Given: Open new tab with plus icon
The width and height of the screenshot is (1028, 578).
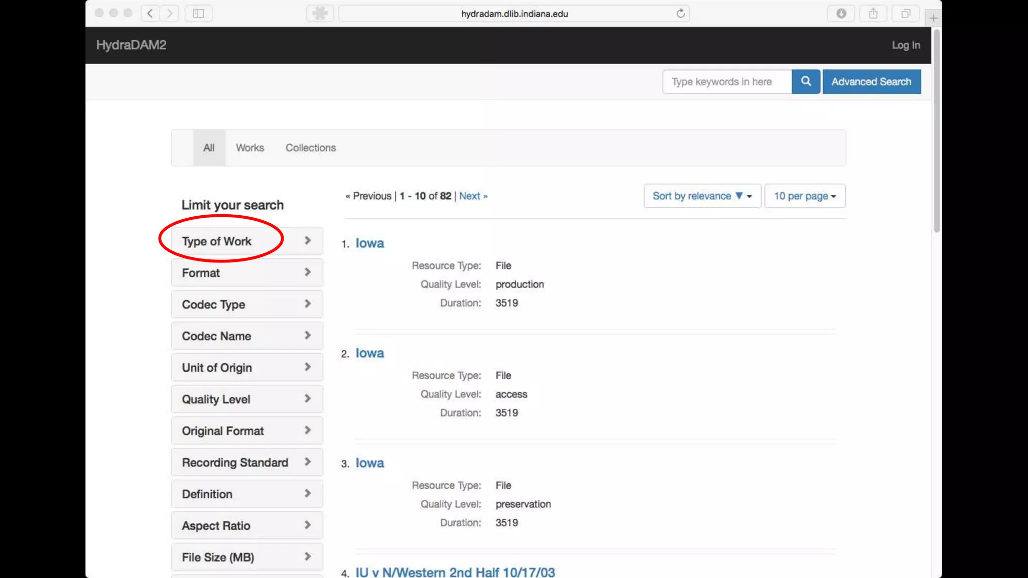Looking at the screenshot, I should pos(933,18).
